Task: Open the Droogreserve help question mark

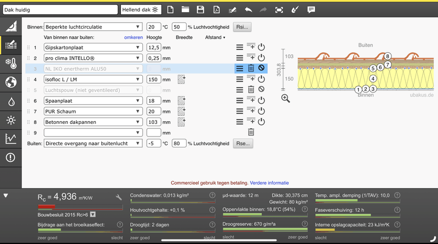Action: pos(305,224)
